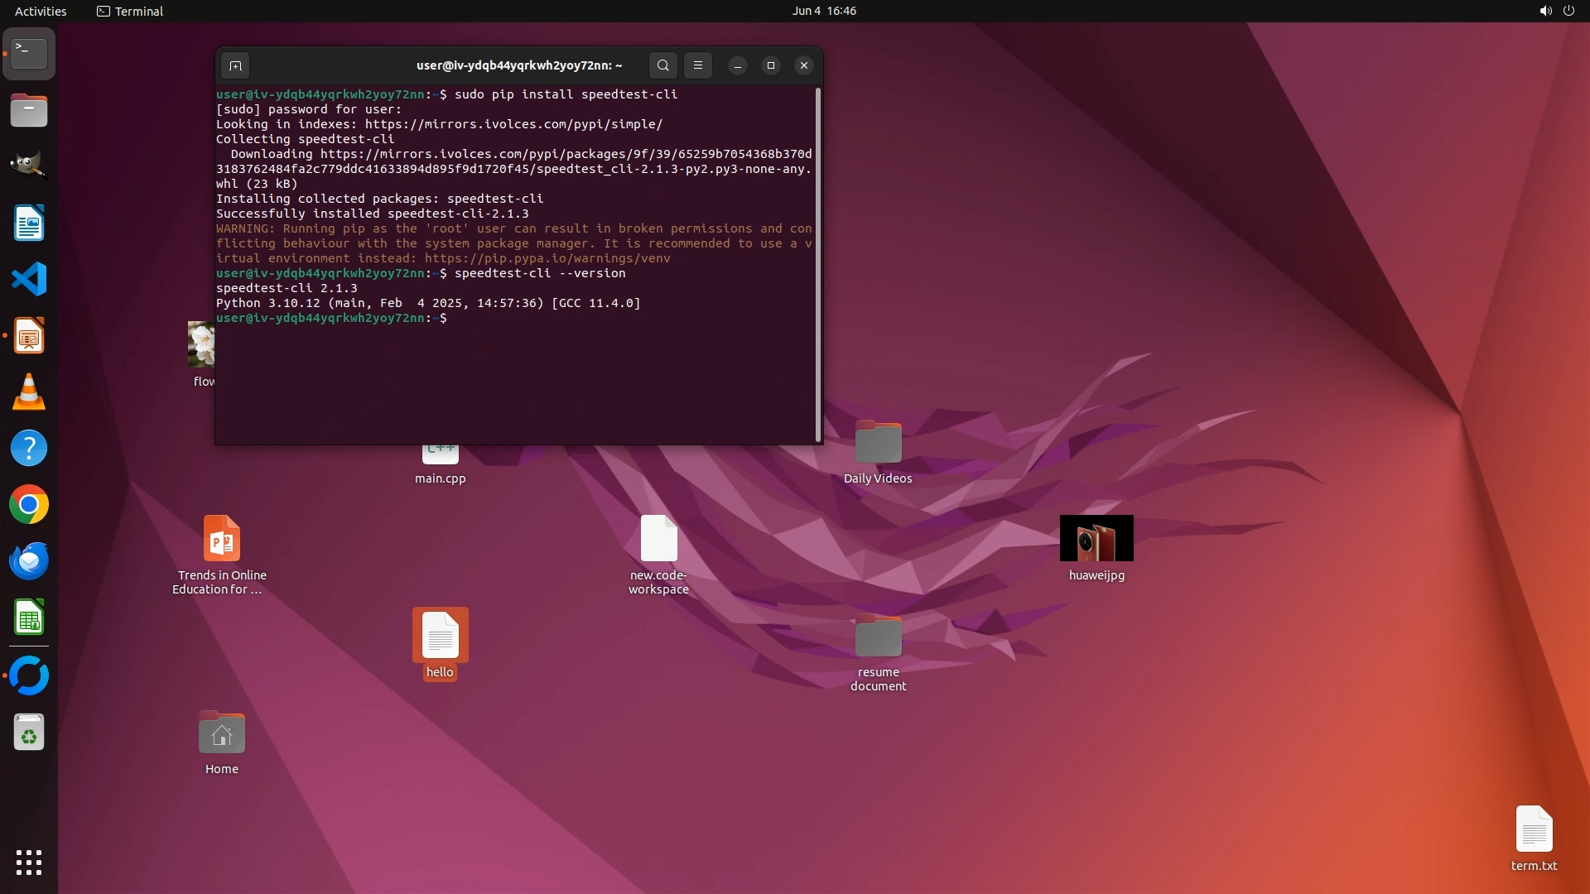Launch Thunderbird mail from dock

pyautogui.click(x=29, y=561)
